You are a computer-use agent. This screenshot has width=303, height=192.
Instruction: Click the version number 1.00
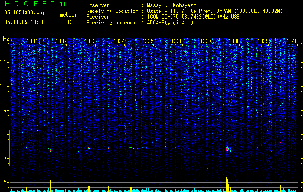point(65,4)
